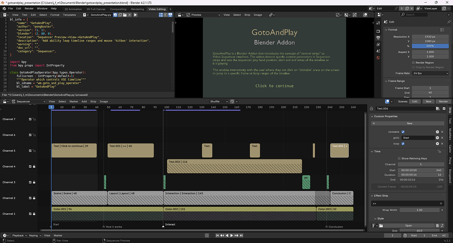The width and height of the screenshot is (453, 243).
Task: Toggle lock on Channel 4
Action: pos(34,167)
